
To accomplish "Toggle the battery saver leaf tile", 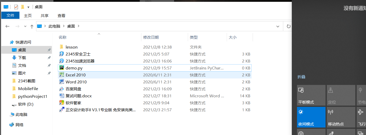I will point(361,95).
